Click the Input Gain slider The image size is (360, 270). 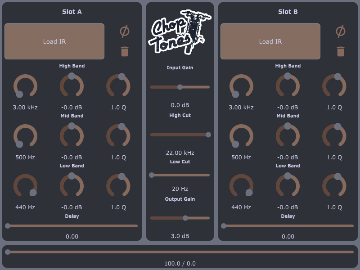coord(180,87)
